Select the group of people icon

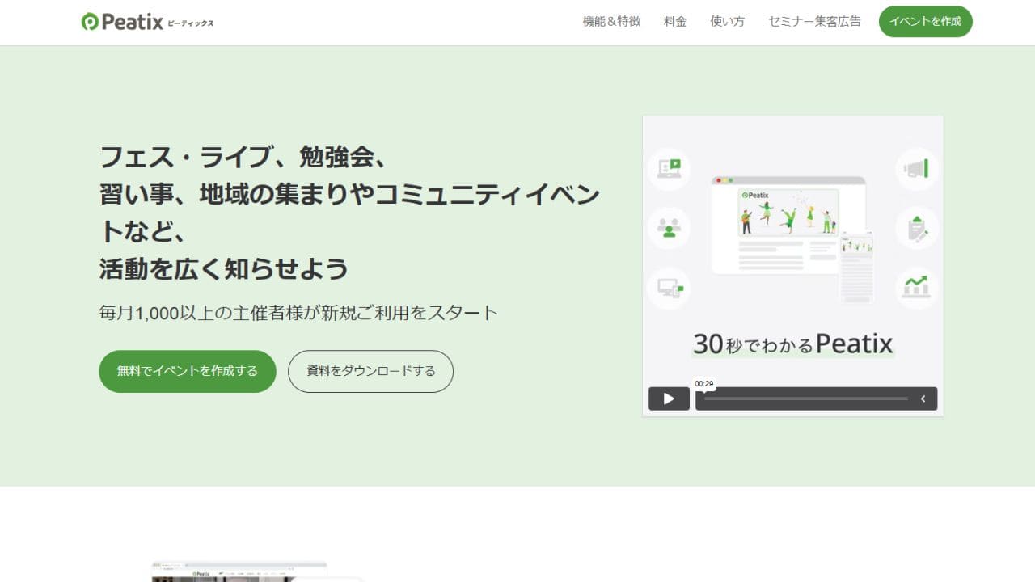coord(669,227)
